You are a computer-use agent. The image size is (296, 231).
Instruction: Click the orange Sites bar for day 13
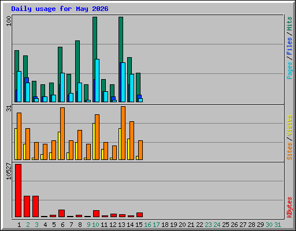[123, 133]
